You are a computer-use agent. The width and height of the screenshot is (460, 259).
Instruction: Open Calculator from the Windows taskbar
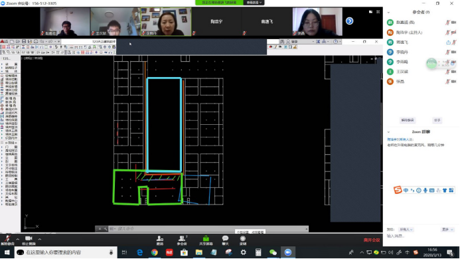(258, 252)
